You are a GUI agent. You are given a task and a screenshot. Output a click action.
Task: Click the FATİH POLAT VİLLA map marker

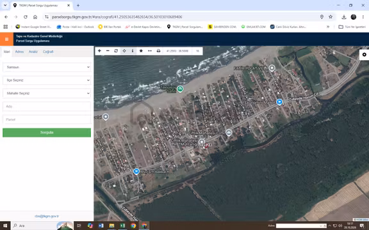point(272,68)
